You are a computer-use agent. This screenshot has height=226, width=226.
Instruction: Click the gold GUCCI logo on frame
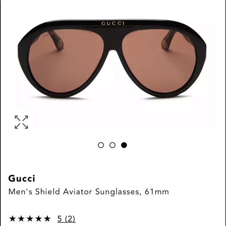[113, 23]
